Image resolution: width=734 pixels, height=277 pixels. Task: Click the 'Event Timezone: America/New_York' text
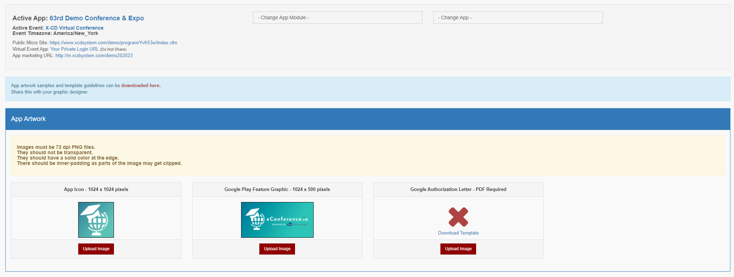click(x=55, y=34)
